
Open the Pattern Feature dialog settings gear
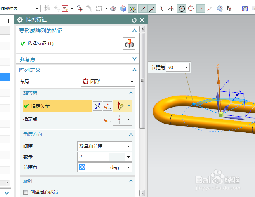pos(20,20)
